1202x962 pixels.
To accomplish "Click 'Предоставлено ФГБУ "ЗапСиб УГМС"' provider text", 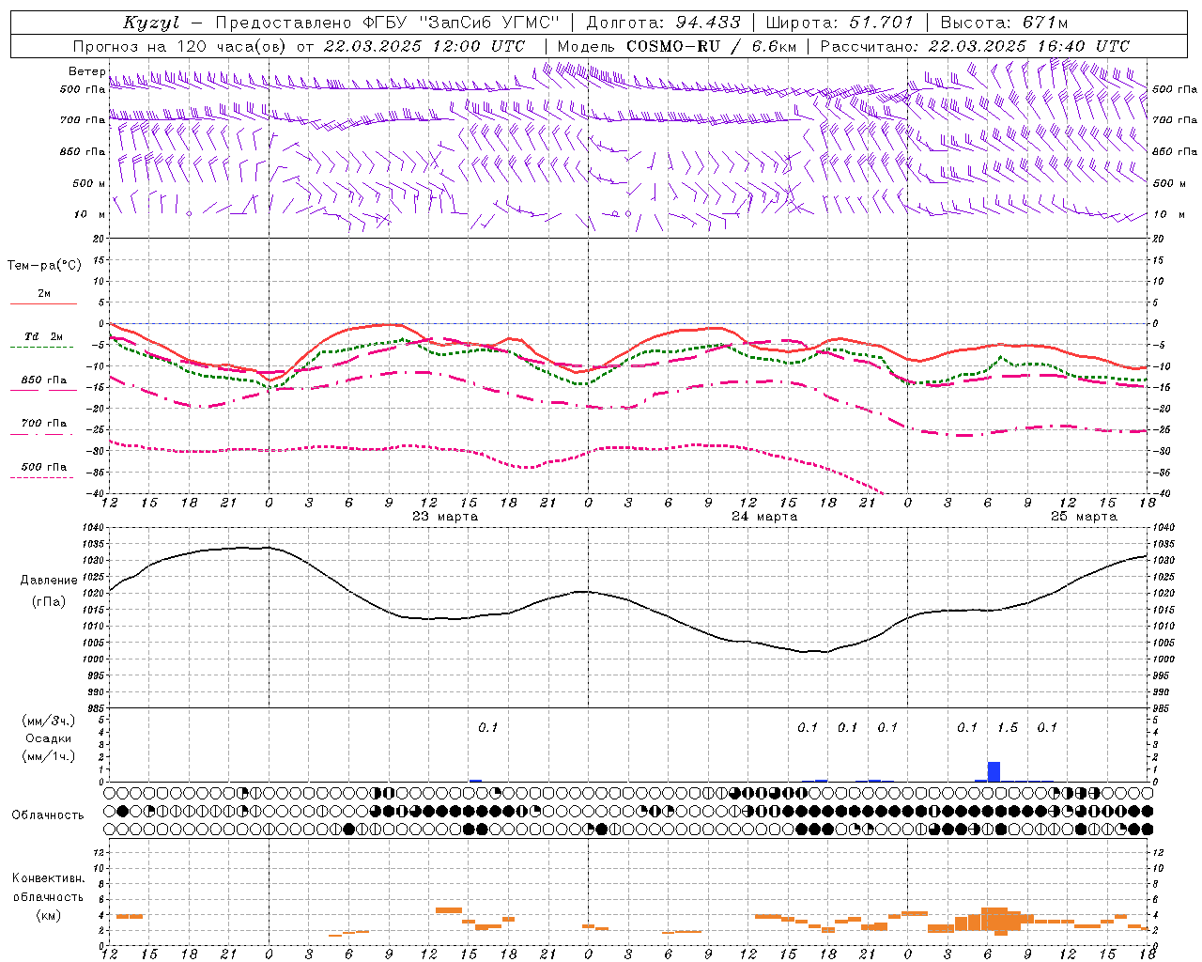I will click(387, 23).
